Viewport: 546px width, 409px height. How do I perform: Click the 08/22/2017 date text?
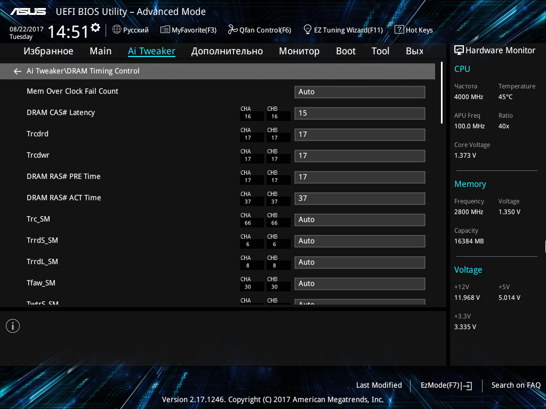(27, 29)
